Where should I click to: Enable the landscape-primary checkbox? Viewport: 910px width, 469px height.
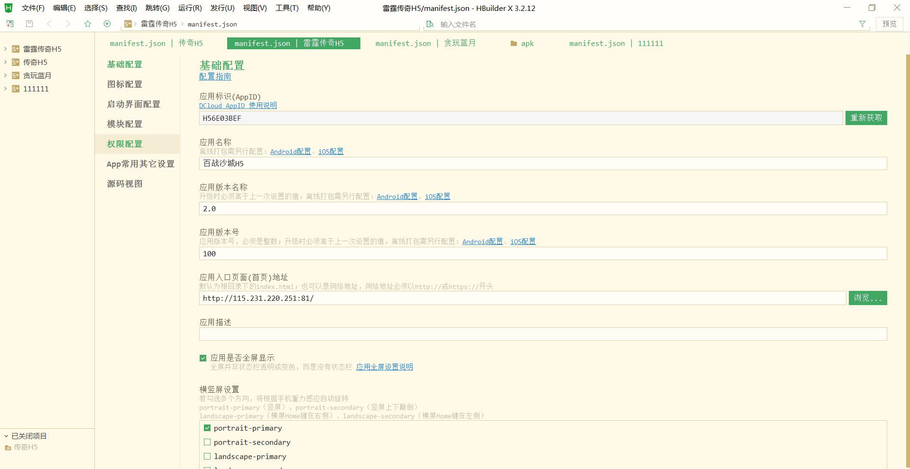coord(207,456)
